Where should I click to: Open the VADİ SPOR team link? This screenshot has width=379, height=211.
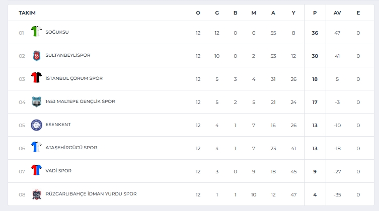[58, 171]
